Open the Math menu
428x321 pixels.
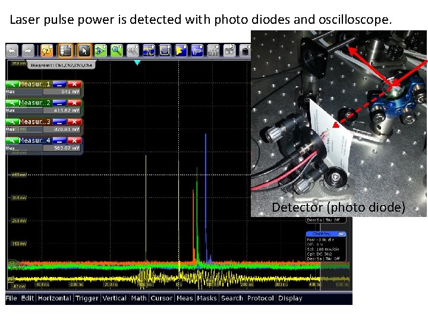[x=139, y=298]
